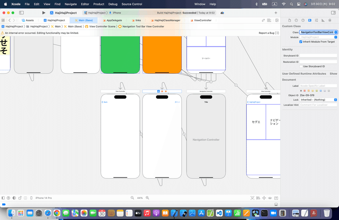Image resolution: width=339 pixels, height=220 pixels.
Task: Open the Debug menu
Action: [113, 4]
